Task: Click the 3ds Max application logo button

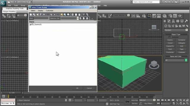Action: [x=3, y=3]
